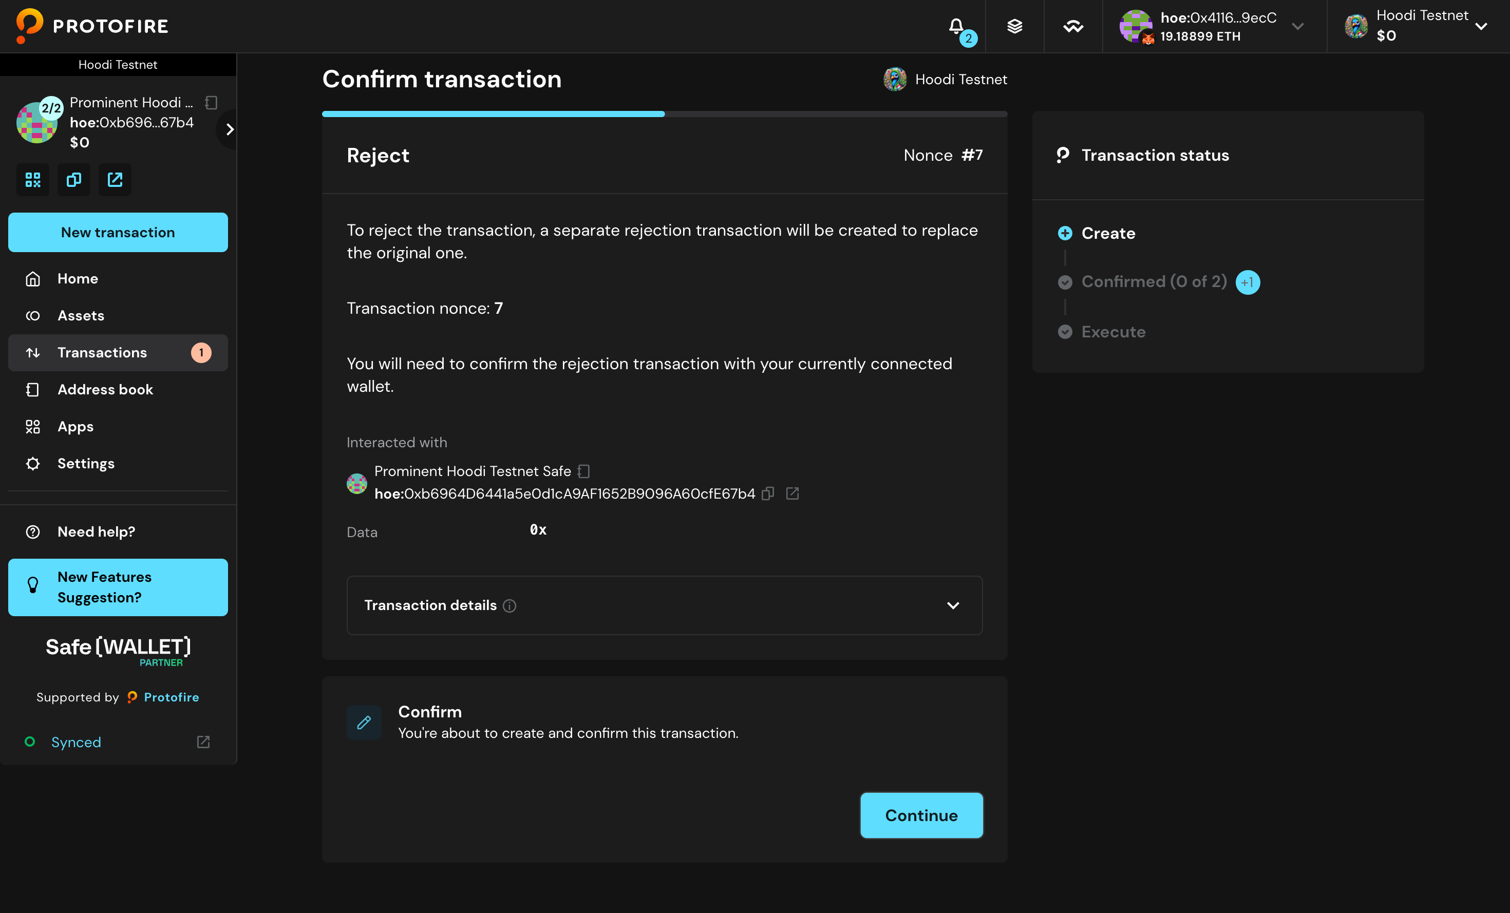Copy the interacted-with address
The height and width of the screenshot is (913, 1510).
[768, 493]
